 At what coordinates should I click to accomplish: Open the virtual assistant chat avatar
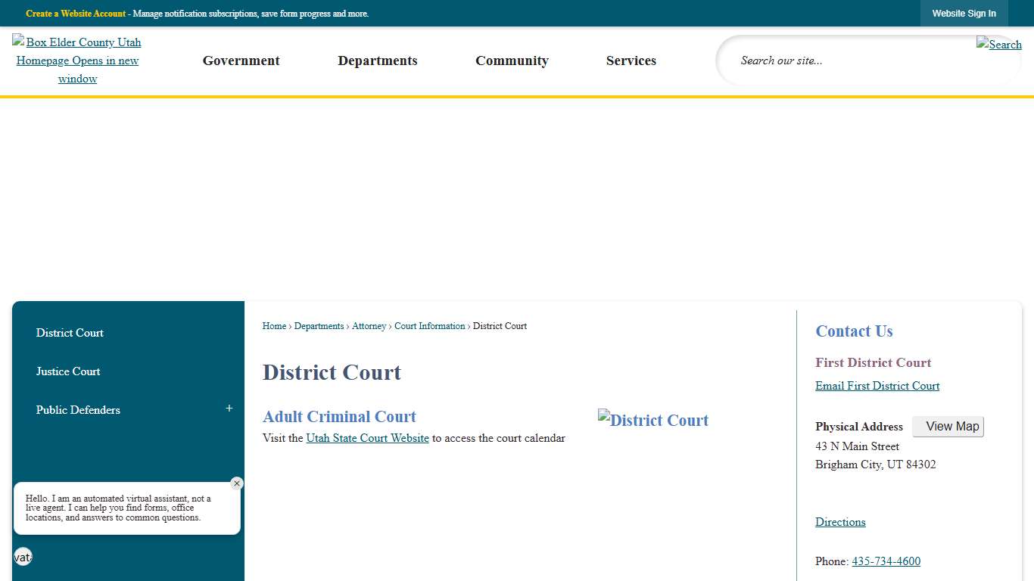click(x=23, y=557)
